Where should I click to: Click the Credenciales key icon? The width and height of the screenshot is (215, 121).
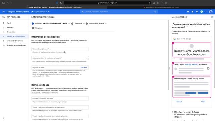[x=4, y=32]
